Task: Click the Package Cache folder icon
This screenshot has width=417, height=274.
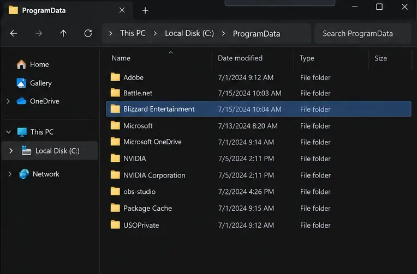Action: [115, 208]
